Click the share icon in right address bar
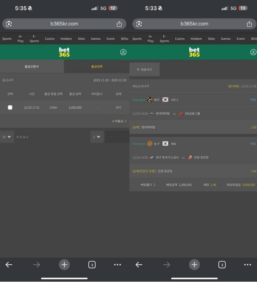 tap(249, 24)
